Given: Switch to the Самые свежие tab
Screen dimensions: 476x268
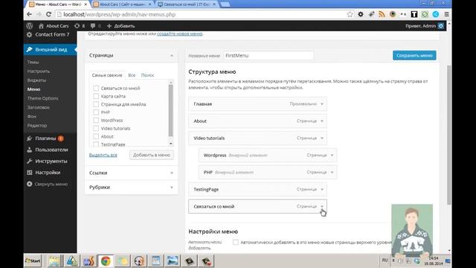Looking at the screenshot, I should 107,75.
